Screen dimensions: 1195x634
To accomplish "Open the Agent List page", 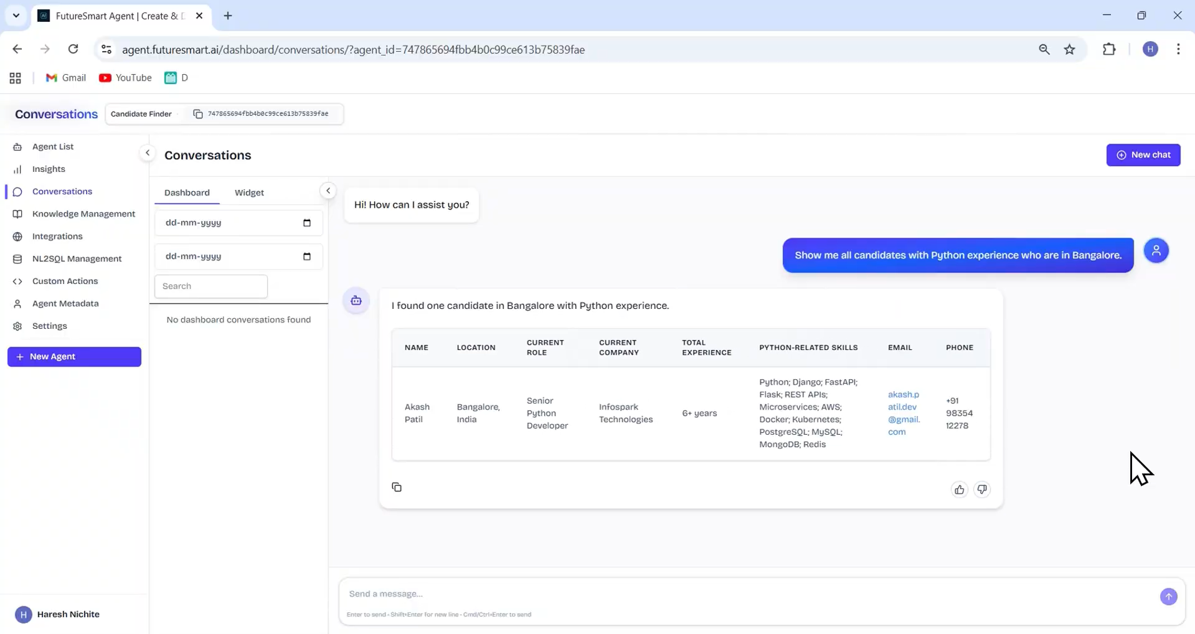I will 52,146.
